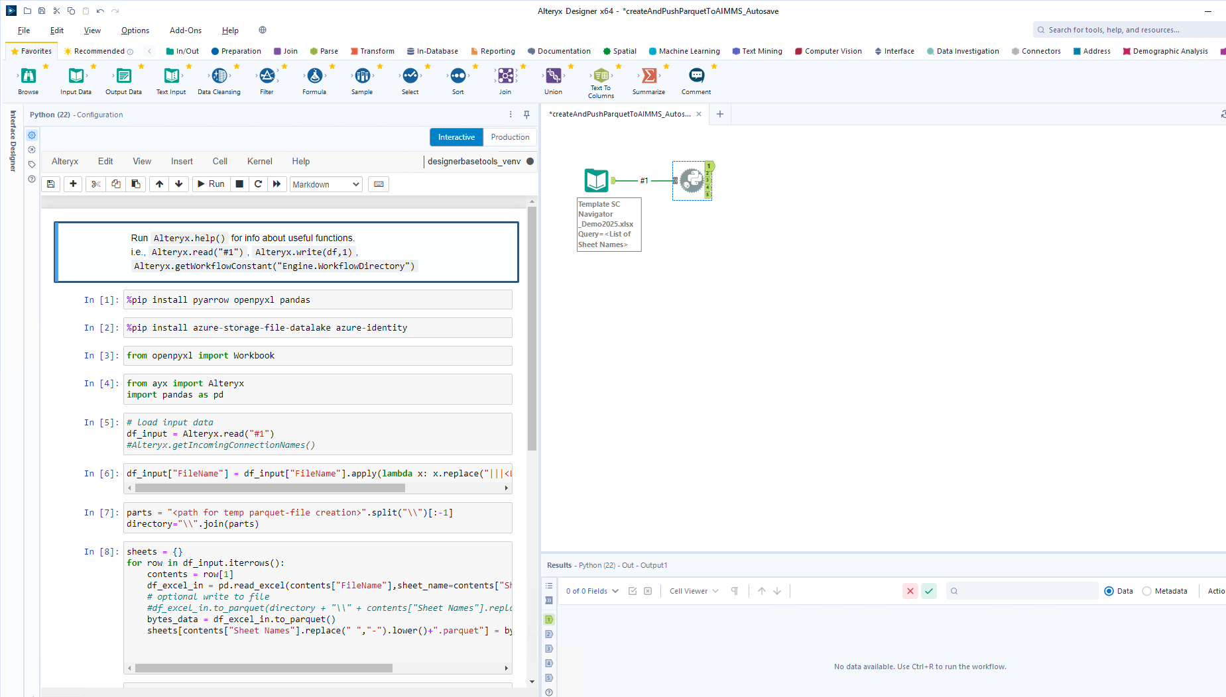The width and height of the screenshot is (1226, 697).
Task: Open the Options menu
Action: tap(135, 30)
